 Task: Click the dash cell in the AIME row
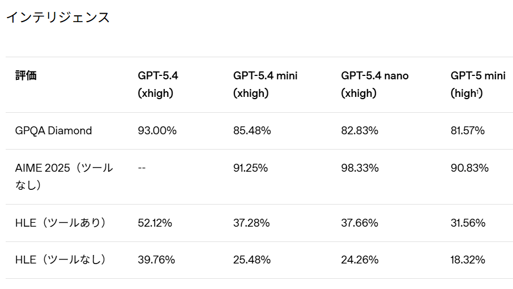pyautogui.click(x=142, y=168)
